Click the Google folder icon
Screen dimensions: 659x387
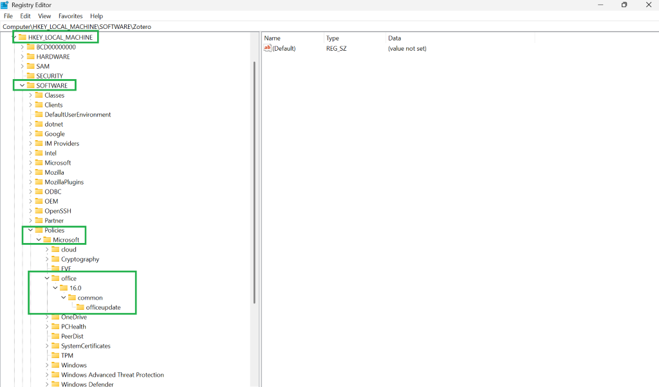click(39, 134)
